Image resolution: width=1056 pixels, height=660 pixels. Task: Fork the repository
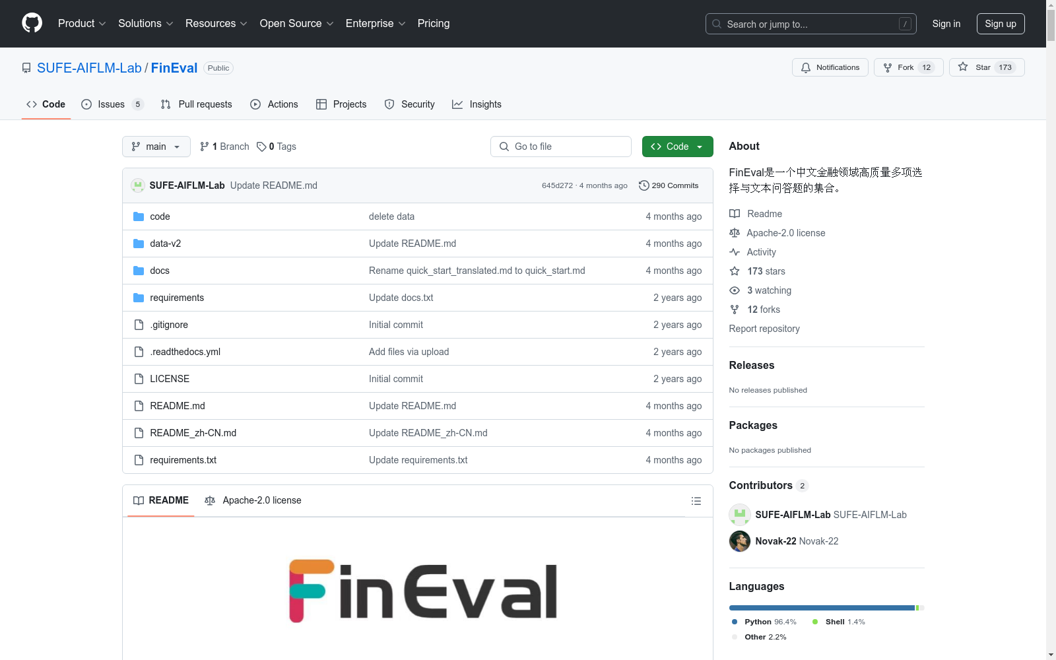pos(909,67)
